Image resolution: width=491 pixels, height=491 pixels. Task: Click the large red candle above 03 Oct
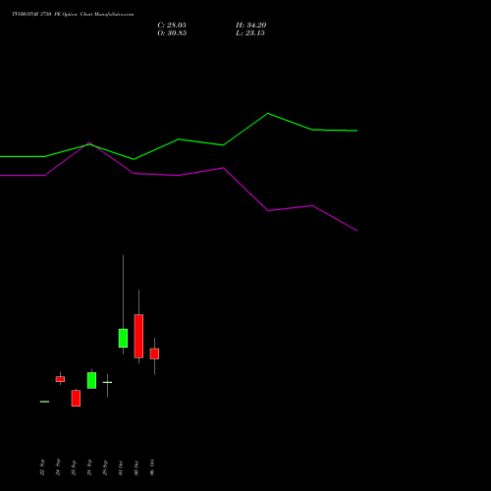tap(138, 336)
